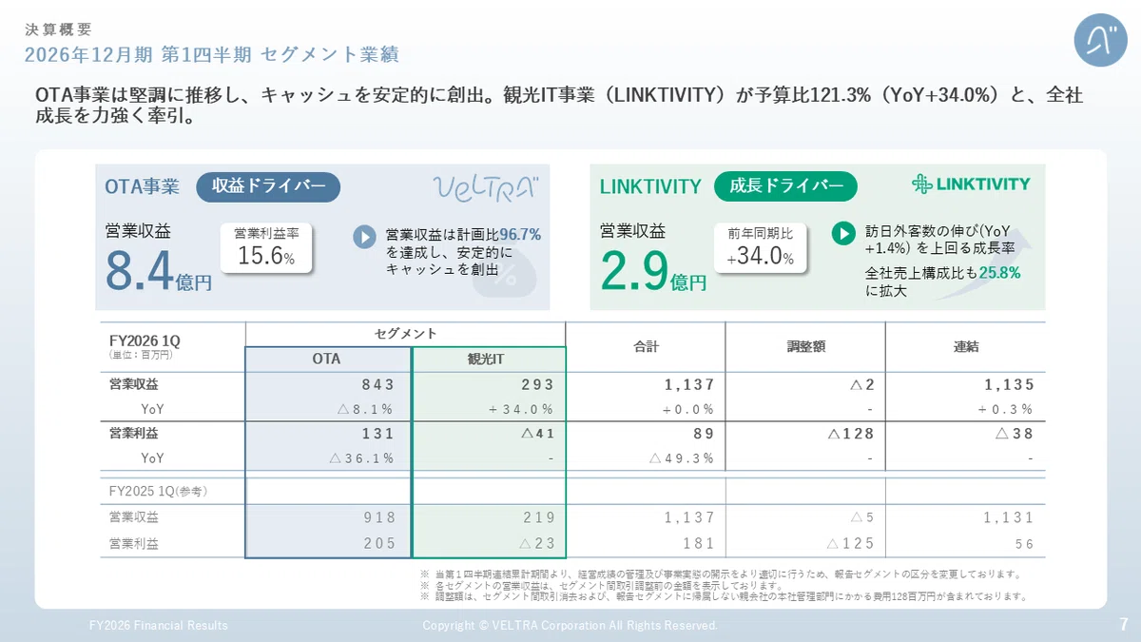Click the 収益ドライバー blue pill label

coord(268,186)
